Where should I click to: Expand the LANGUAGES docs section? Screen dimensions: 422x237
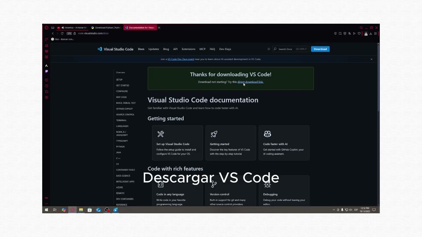(122, 126)
